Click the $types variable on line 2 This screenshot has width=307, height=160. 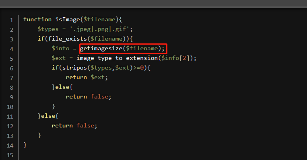click(48, 29)
